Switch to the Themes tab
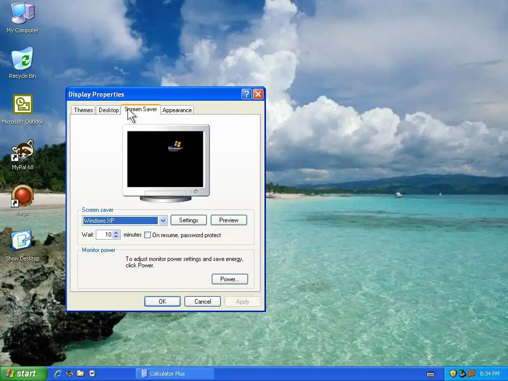This screenshot has height=381, width=508. pyautogui.click(x=83, y=110)
